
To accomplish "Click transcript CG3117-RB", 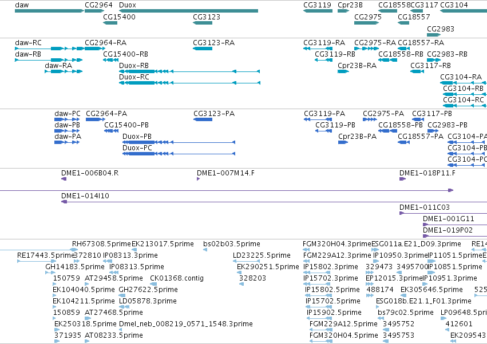I will coord(417,71).
